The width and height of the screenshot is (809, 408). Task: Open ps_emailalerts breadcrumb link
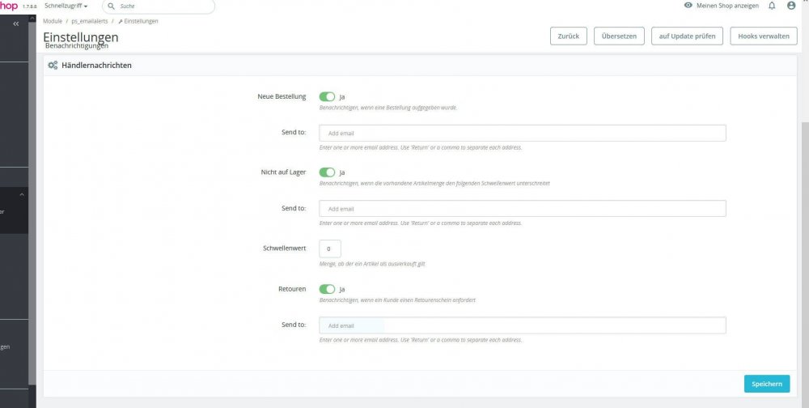89,21
